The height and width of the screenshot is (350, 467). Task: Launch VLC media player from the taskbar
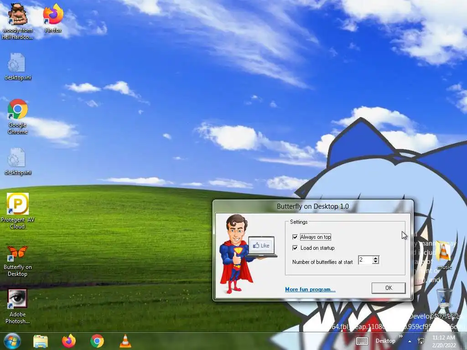pyautogui.click(x=125, y=341)
